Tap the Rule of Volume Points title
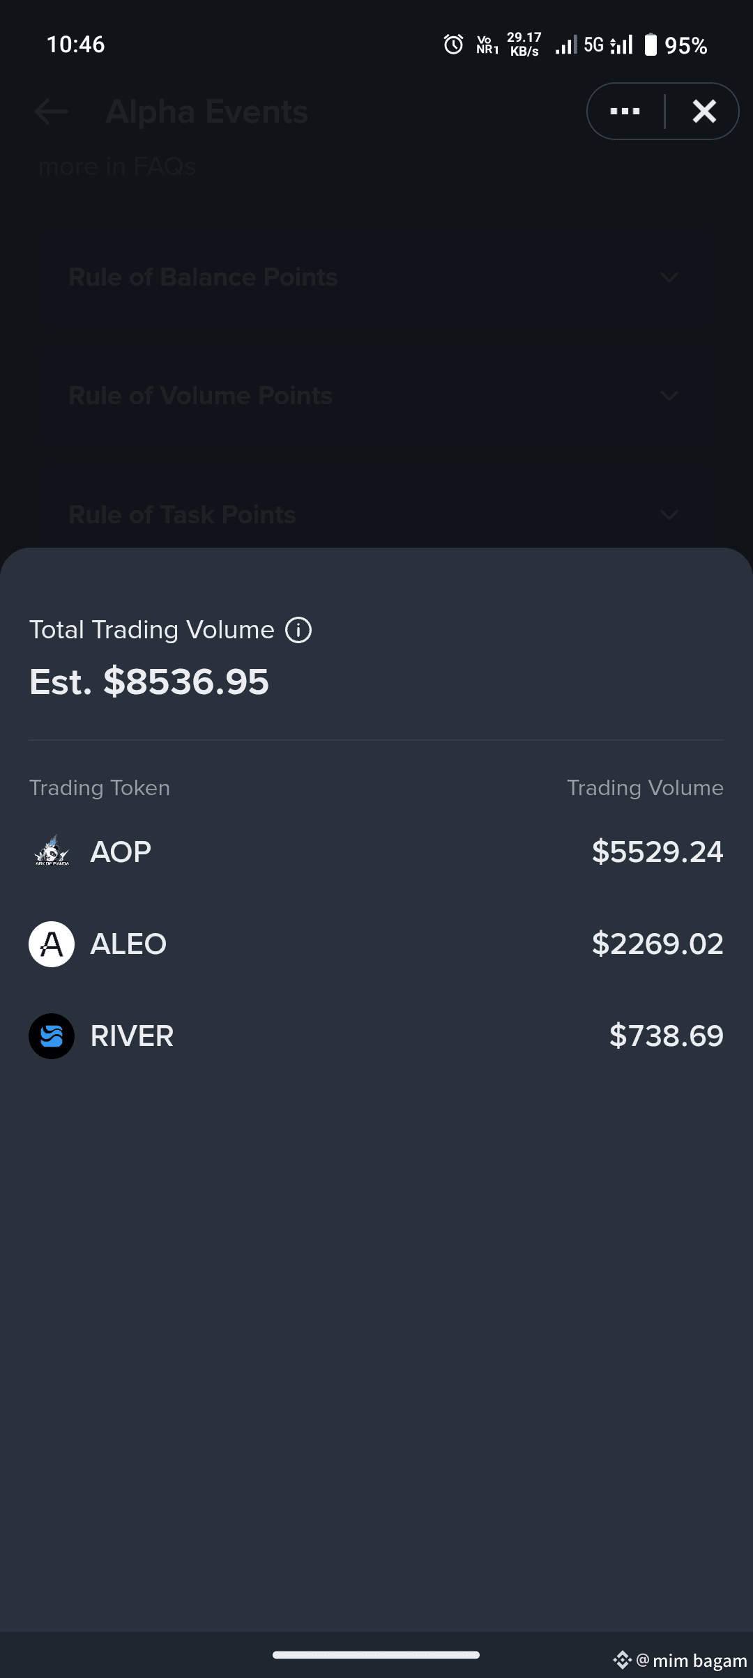Viewport: 753px width, 1678px height. click(200, 396)
